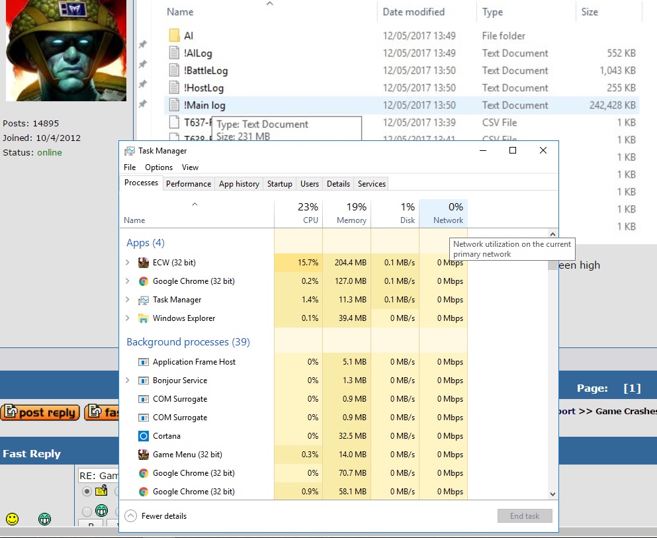Click the End task button
This screenshot has width=657, height=538.
coord(525,516)
